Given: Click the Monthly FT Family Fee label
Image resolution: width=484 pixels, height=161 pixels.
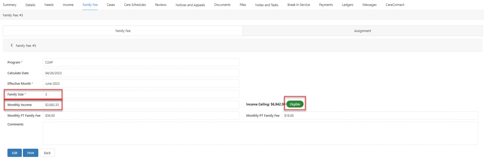Looking at the screenshot, I should point(24,115).
